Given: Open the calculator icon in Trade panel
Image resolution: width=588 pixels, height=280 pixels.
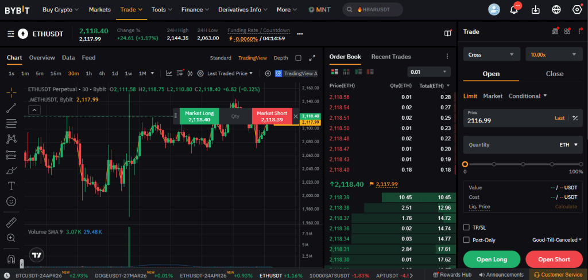Looking at the screenshot, I should coord(555,31).
